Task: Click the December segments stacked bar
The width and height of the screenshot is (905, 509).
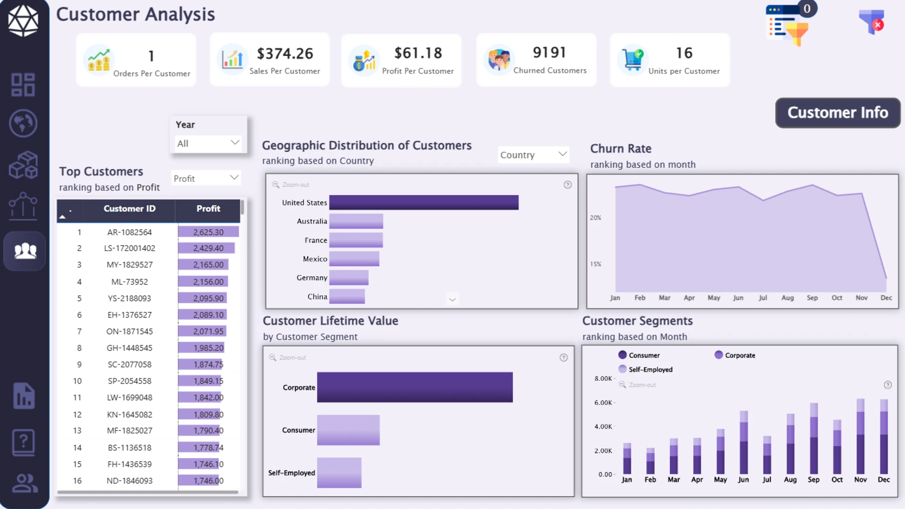Action: (x=884, y=436)
